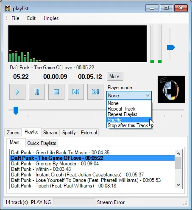Open the File menu

tap(15, 18)
